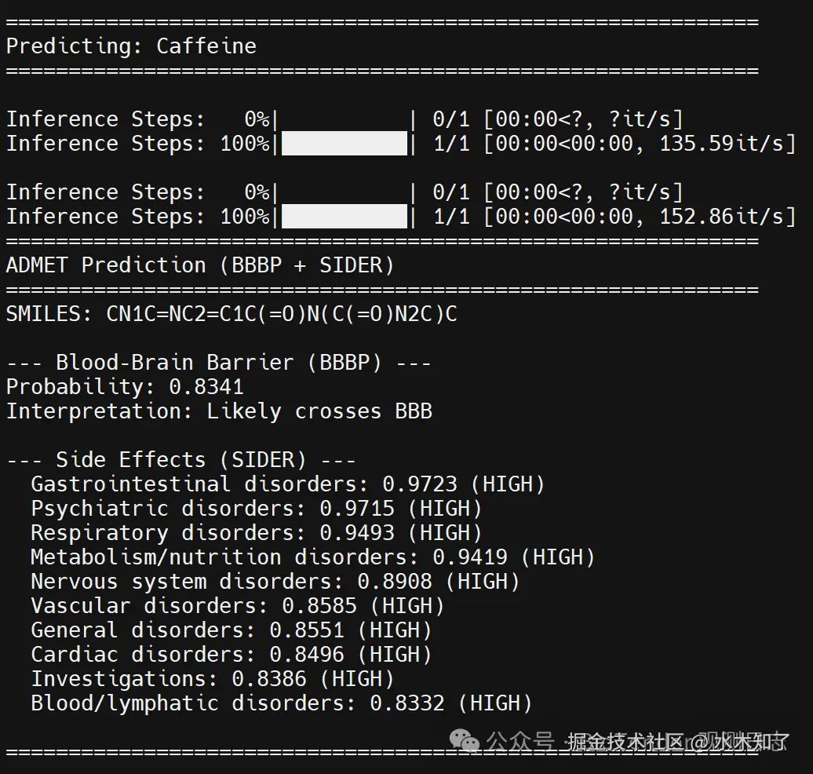
Task: Click the "Predicting: Caffeine" header line
Action: coord(131,46)
